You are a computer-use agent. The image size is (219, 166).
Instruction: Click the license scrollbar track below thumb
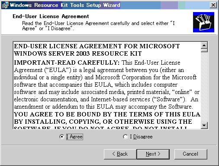point(204,87)
